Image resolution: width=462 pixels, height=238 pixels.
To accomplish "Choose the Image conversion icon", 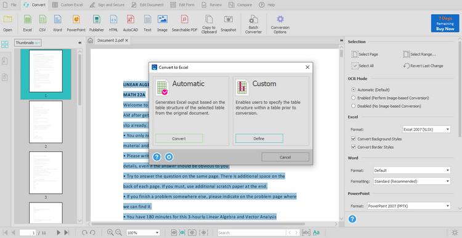I will coord(163,20).
